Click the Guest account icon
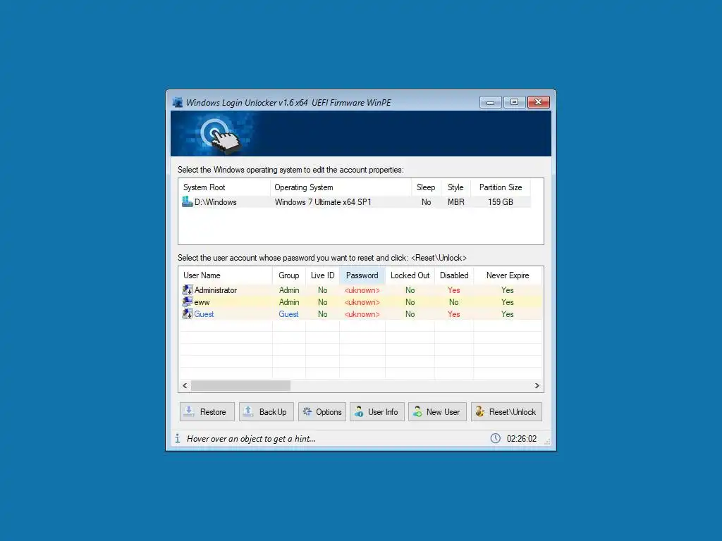 [x=188, y=313]
